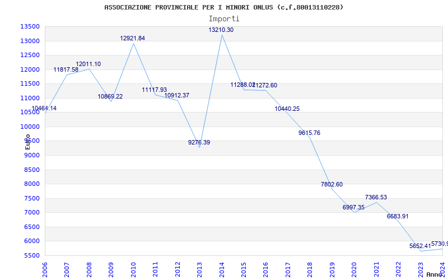
Task: Click the 2006 x-axis year label
Action: point(45,269)
